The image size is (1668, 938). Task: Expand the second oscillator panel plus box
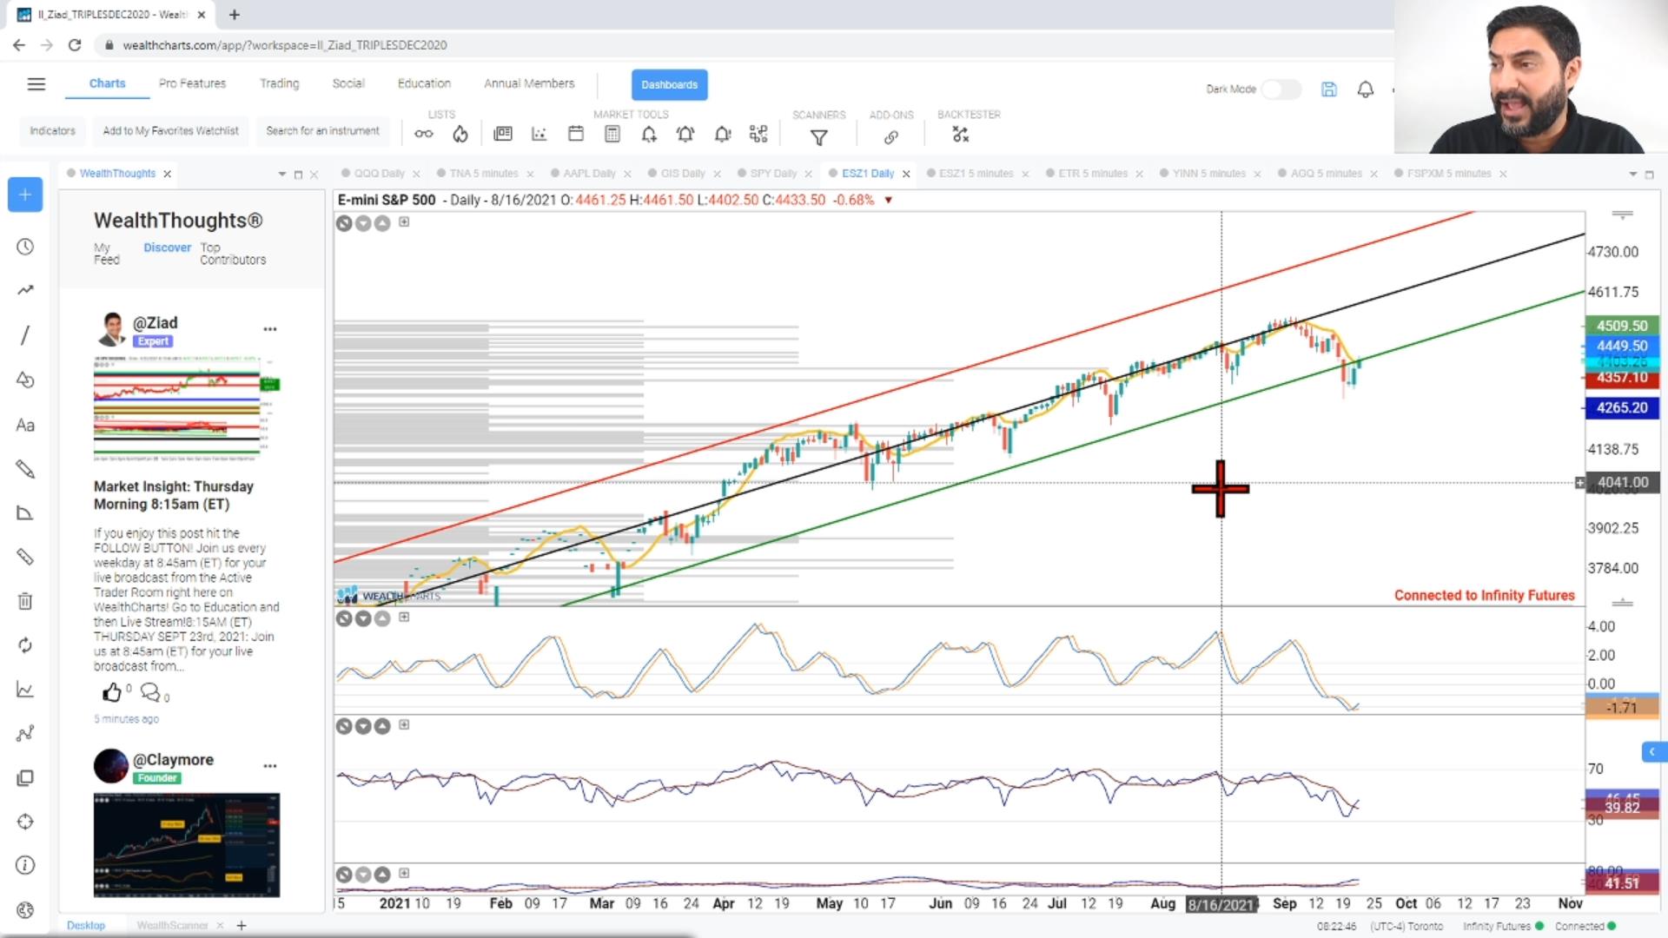click(x=404, y=724)
